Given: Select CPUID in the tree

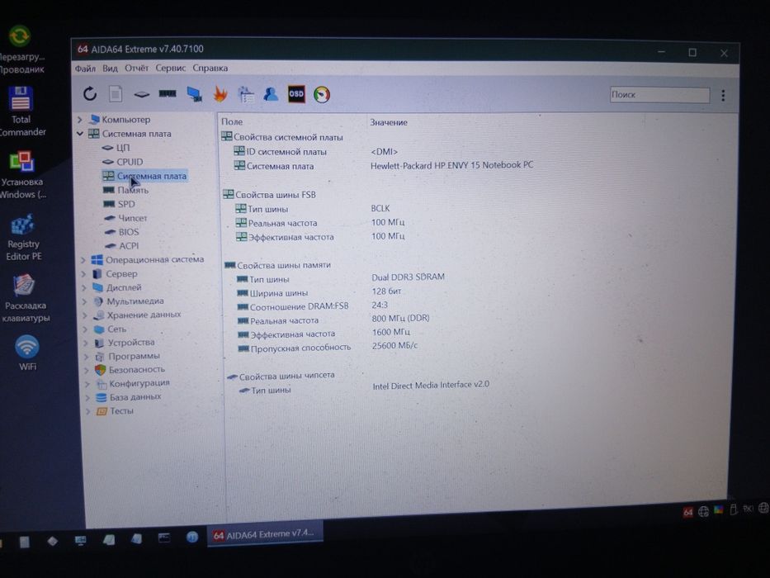Looking at the screenshot, I should tap(122, 162).
